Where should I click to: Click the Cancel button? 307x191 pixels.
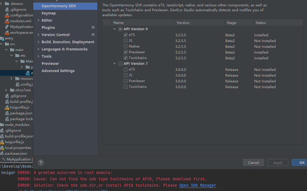click(253, 163)
